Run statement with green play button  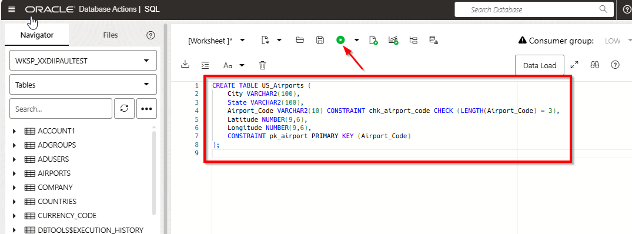(340, 40)
